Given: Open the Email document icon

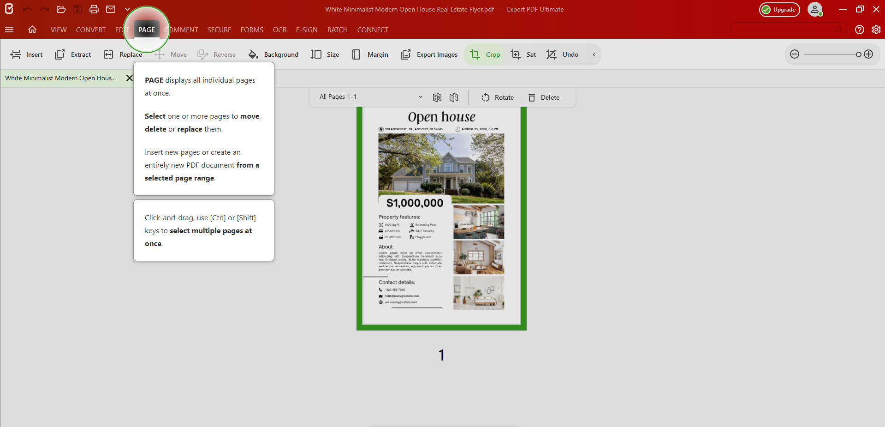Looking at the screenshot, I should pos(110,9).
